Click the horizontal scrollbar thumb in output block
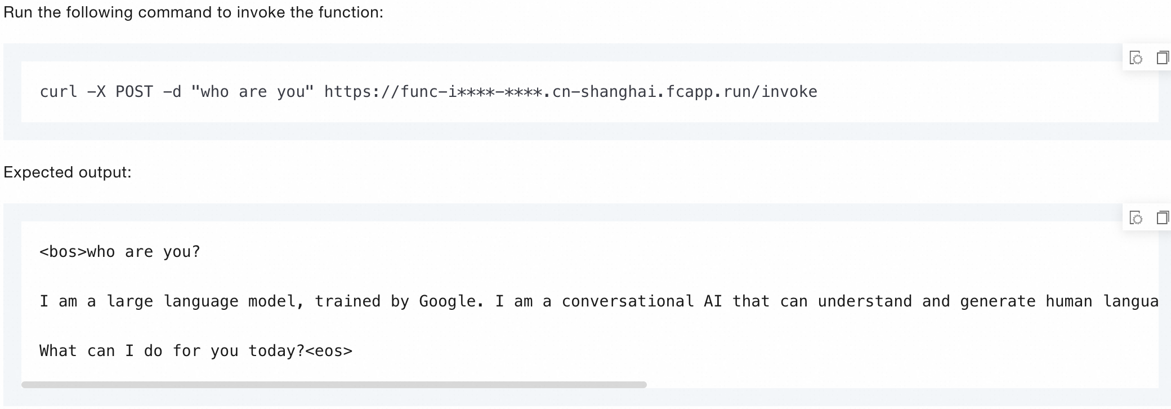1171x409 pixels. tap(334, 385)
